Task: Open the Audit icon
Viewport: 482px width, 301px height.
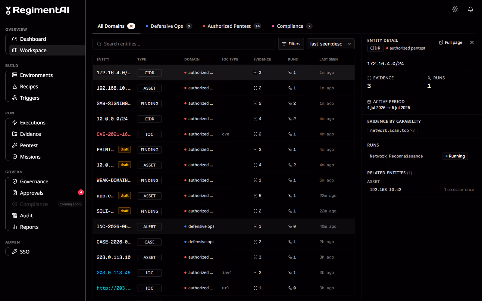Action: click(x=14, y=216)
